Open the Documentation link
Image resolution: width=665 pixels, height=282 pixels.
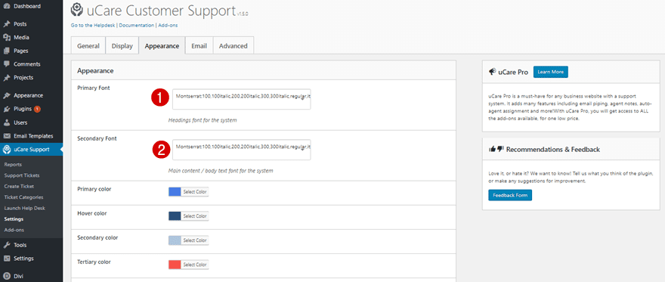[137, 26]
